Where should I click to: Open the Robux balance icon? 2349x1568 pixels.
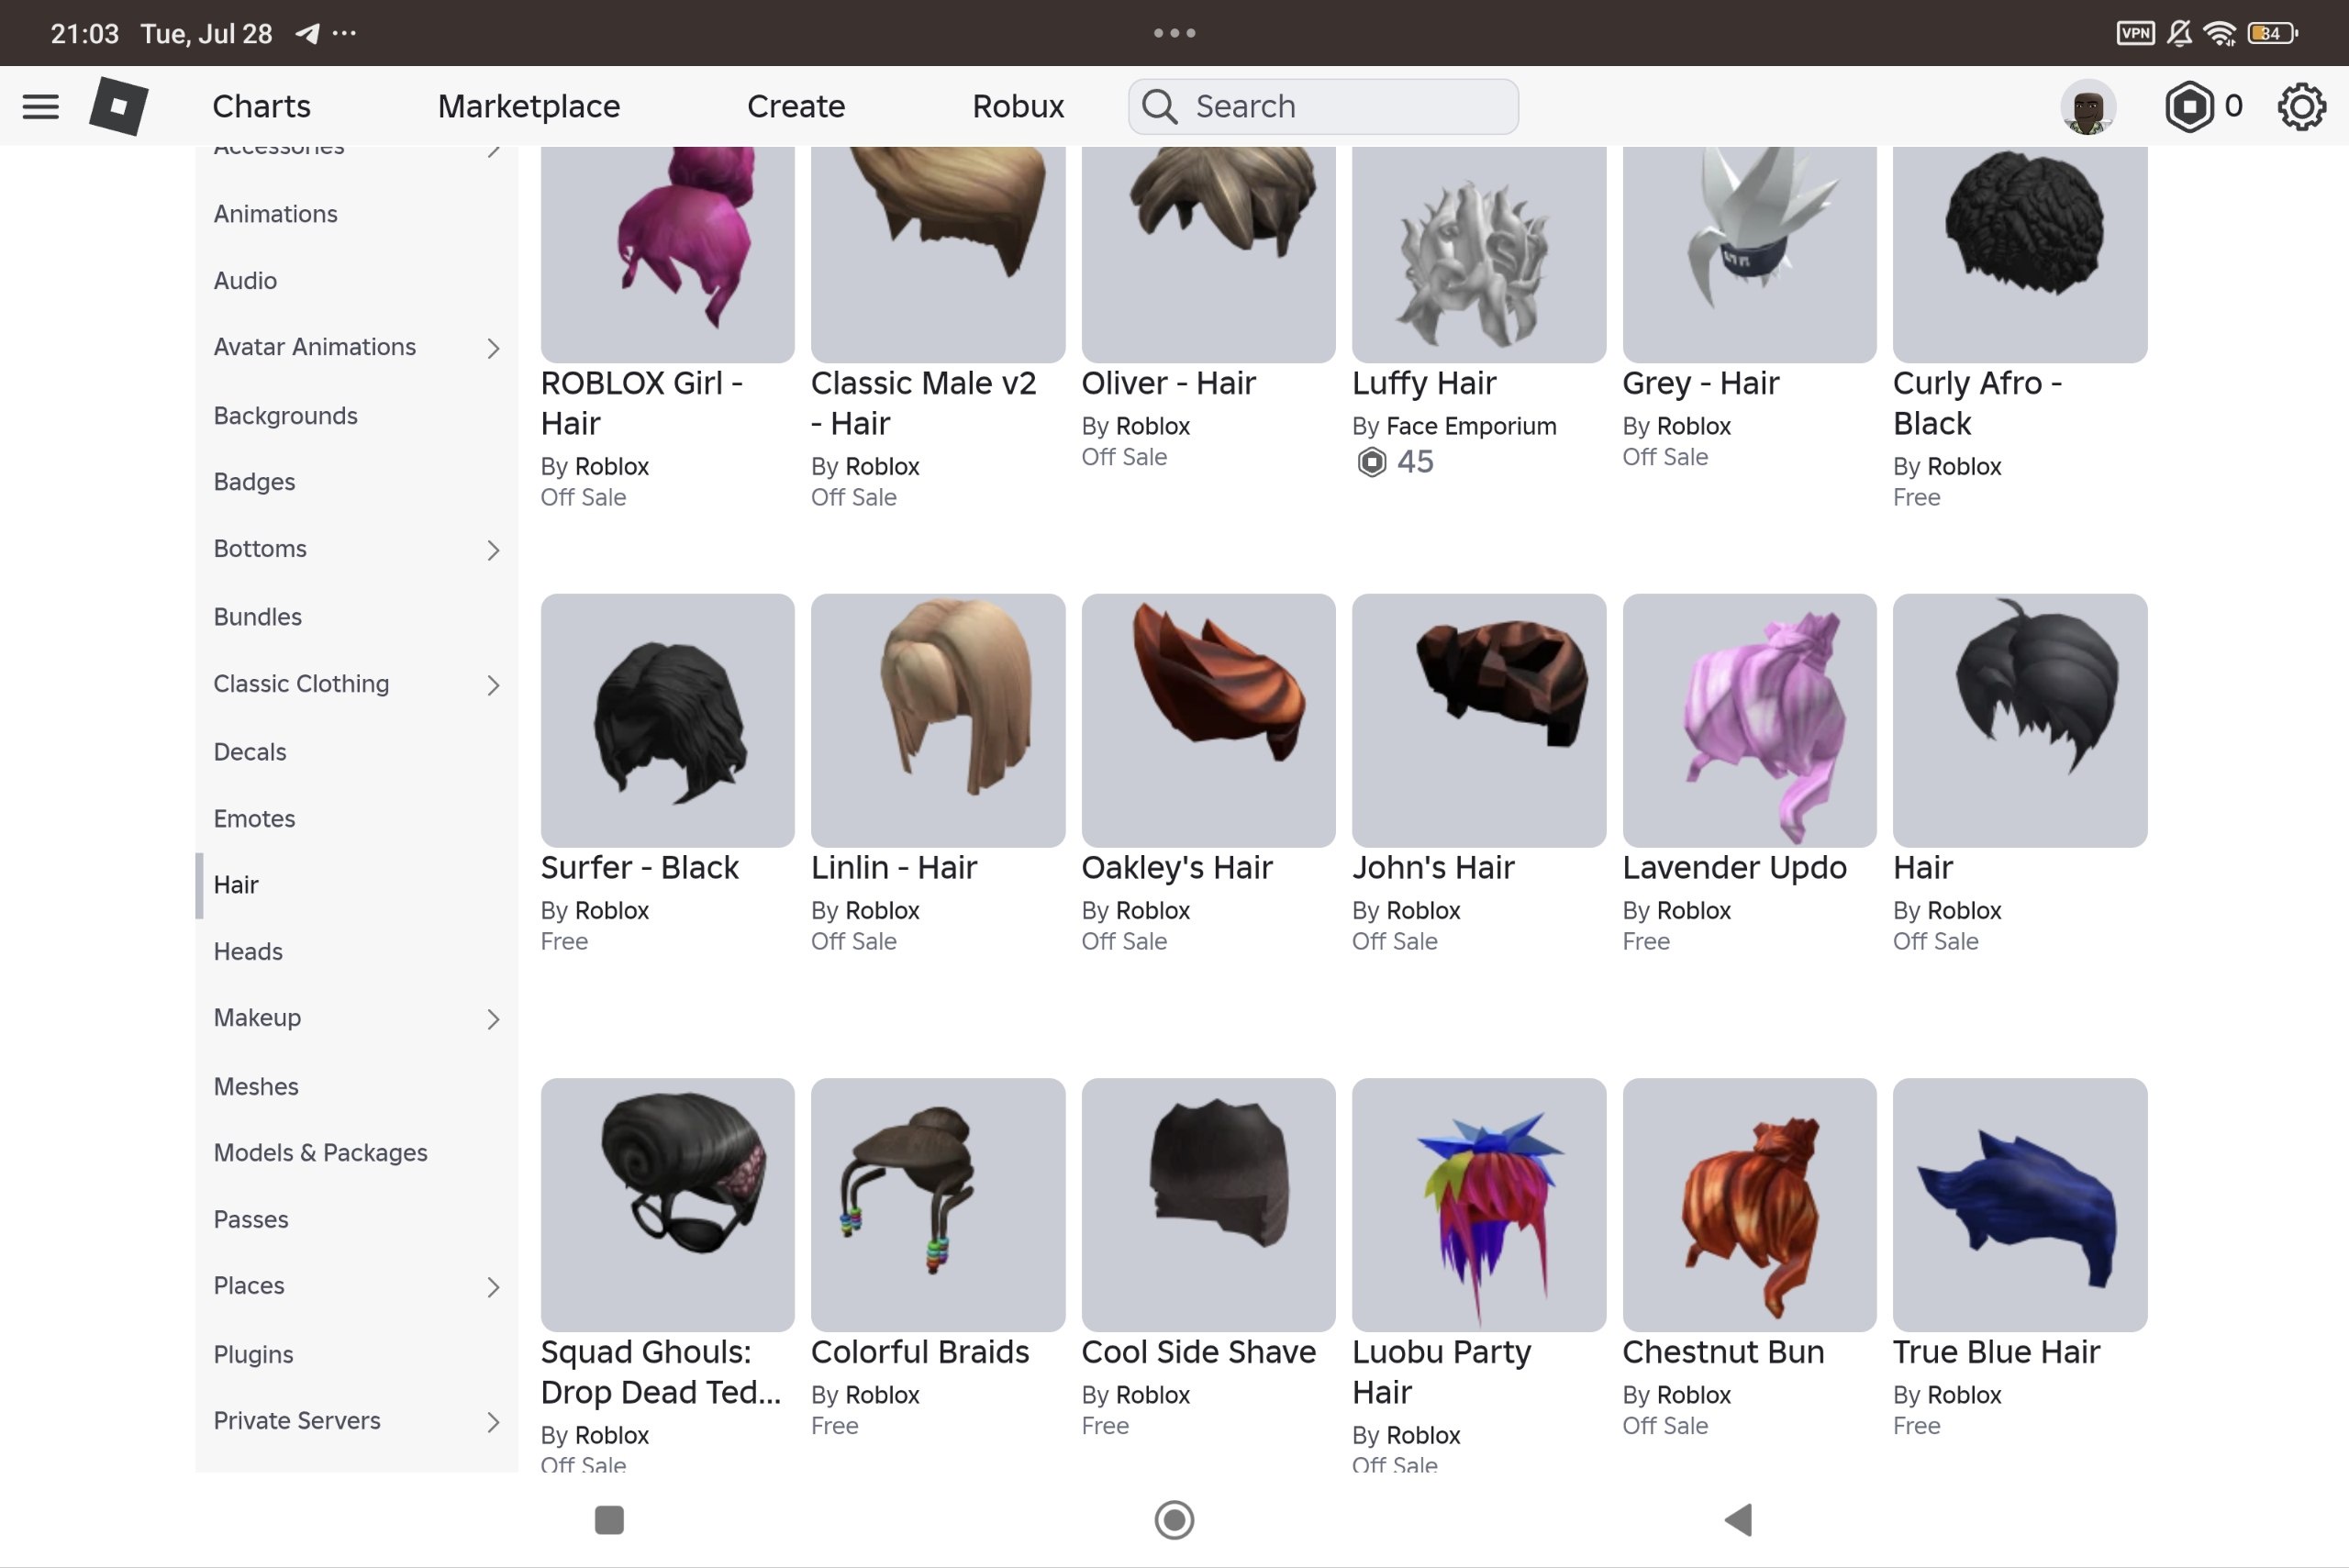2189,106
